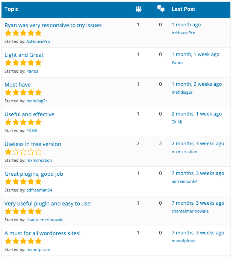Click stars under Useful and effective

(x=23, y=122)
